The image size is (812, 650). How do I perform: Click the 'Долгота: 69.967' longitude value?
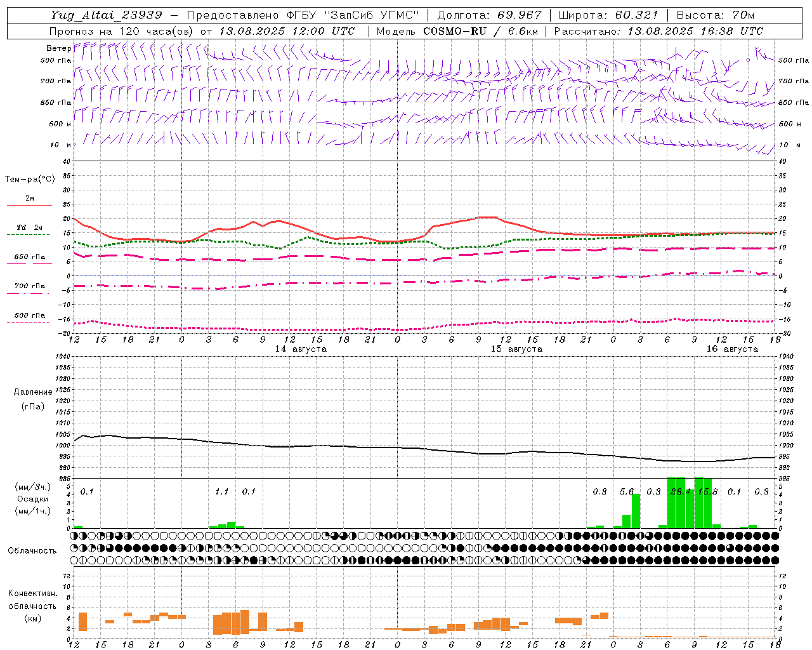(490, 15)
